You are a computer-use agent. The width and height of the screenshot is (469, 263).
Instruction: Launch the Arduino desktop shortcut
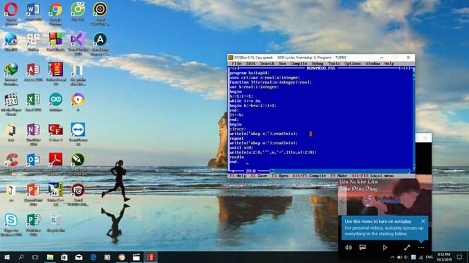(x=55, y=100)
